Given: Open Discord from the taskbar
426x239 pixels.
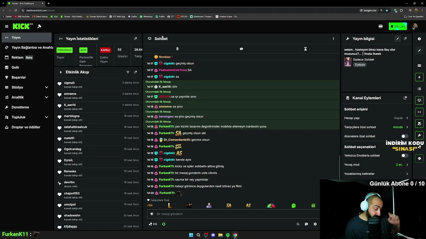Looking at the screenshot, I should (x=213, y=235).
